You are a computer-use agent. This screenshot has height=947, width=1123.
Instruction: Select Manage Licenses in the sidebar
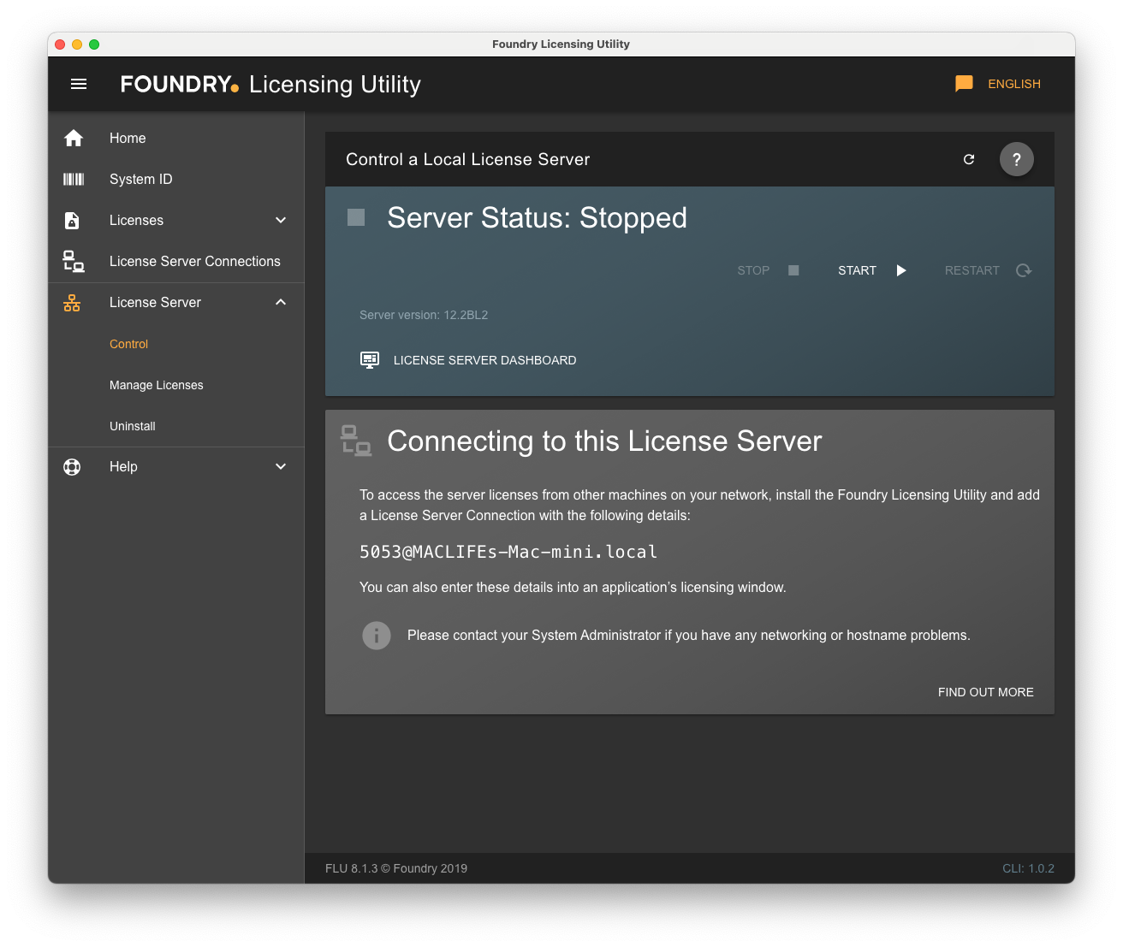tap(157, 385)
